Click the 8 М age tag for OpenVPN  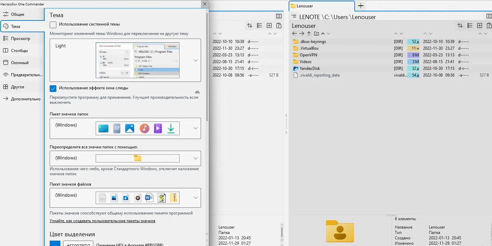coord(413,55)
